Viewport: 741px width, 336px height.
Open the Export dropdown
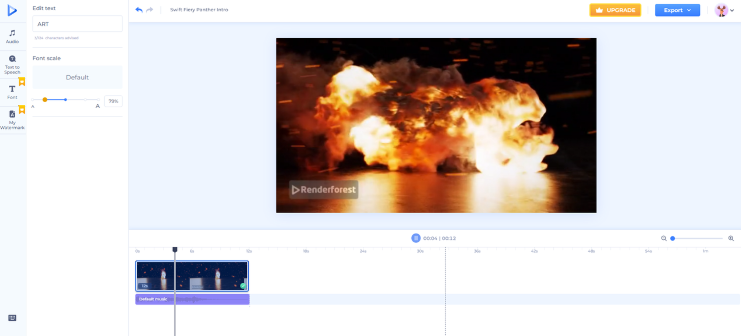(677, 10)
